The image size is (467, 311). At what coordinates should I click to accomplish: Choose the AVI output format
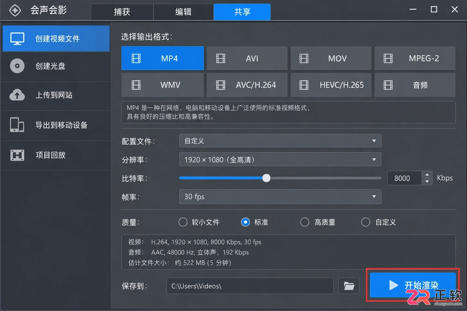pyautogui.click(x=247, y=58)
